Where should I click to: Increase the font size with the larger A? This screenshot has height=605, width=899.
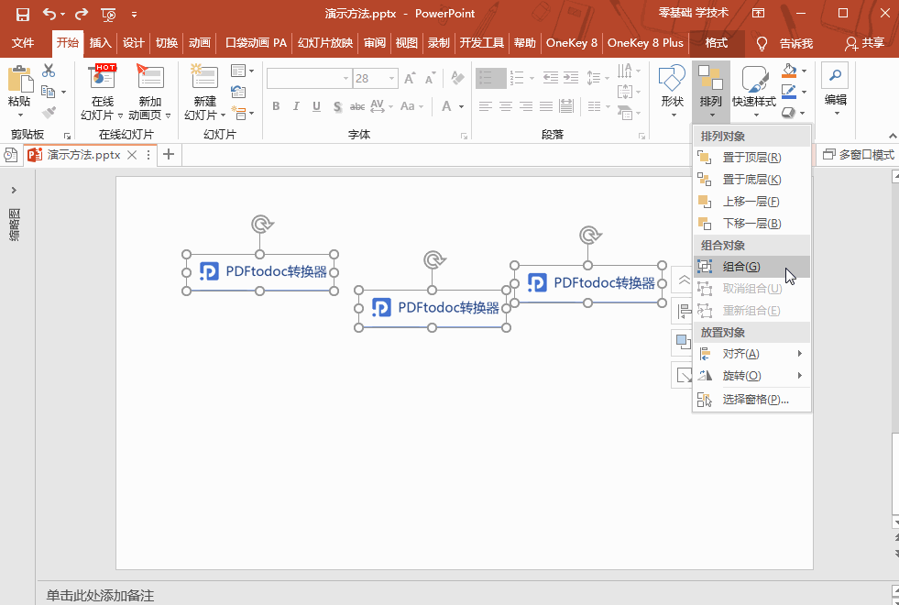point(410,79)
